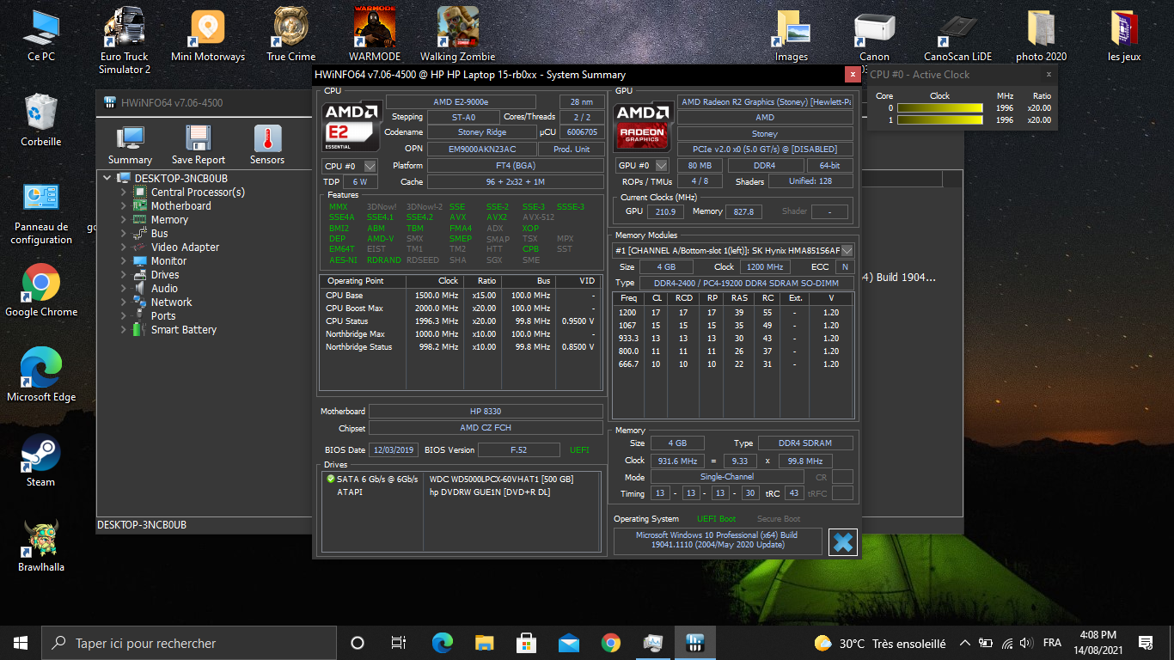Open the Cortana circle icon on the taskbar

point(358,643)
